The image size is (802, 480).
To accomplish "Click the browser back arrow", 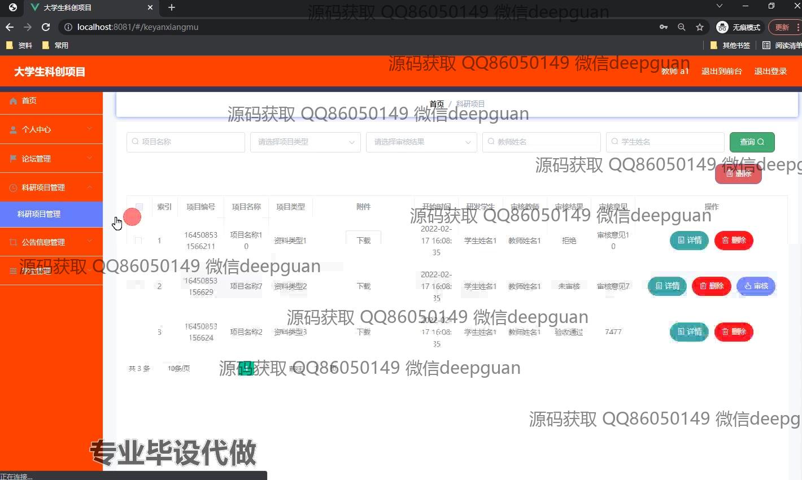I will pyautogui.click(x=10, y=27).
